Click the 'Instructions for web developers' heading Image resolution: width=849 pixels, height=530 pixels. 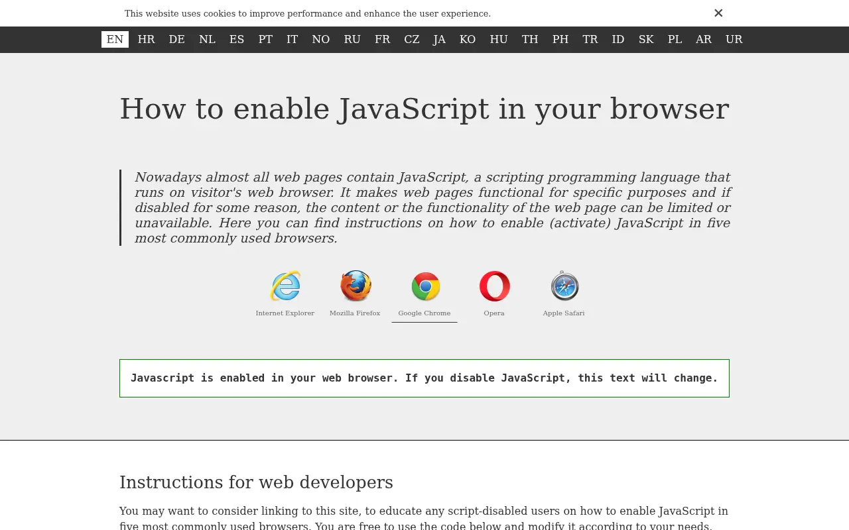[256, 482]
